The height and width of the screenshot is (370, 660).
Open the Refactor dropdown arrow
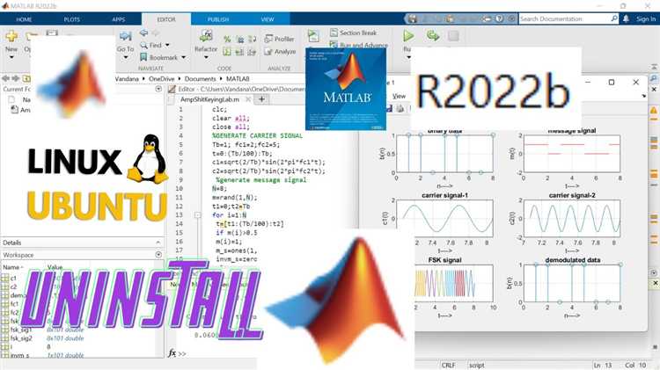coord(206,57)
